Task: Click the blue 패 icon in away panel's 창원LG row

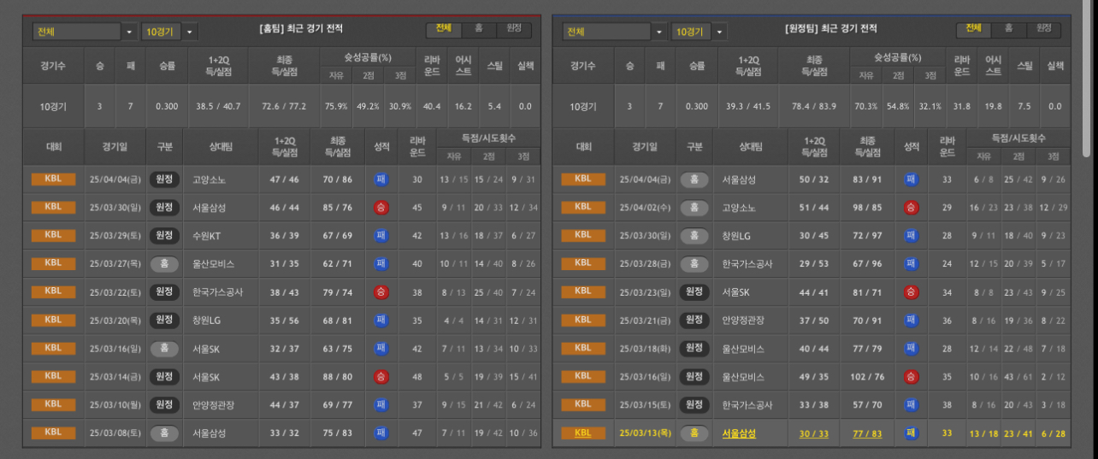Action: [911, 236]
